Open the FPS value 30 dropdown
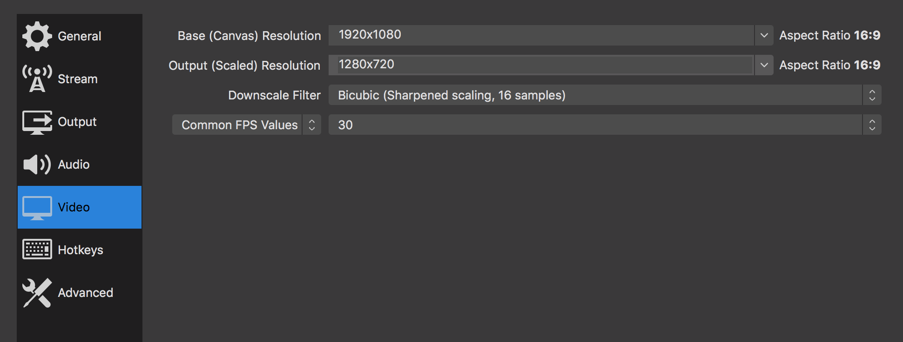Screen dimensions: 903x342 pyautogui.click(x=605, y=125)
